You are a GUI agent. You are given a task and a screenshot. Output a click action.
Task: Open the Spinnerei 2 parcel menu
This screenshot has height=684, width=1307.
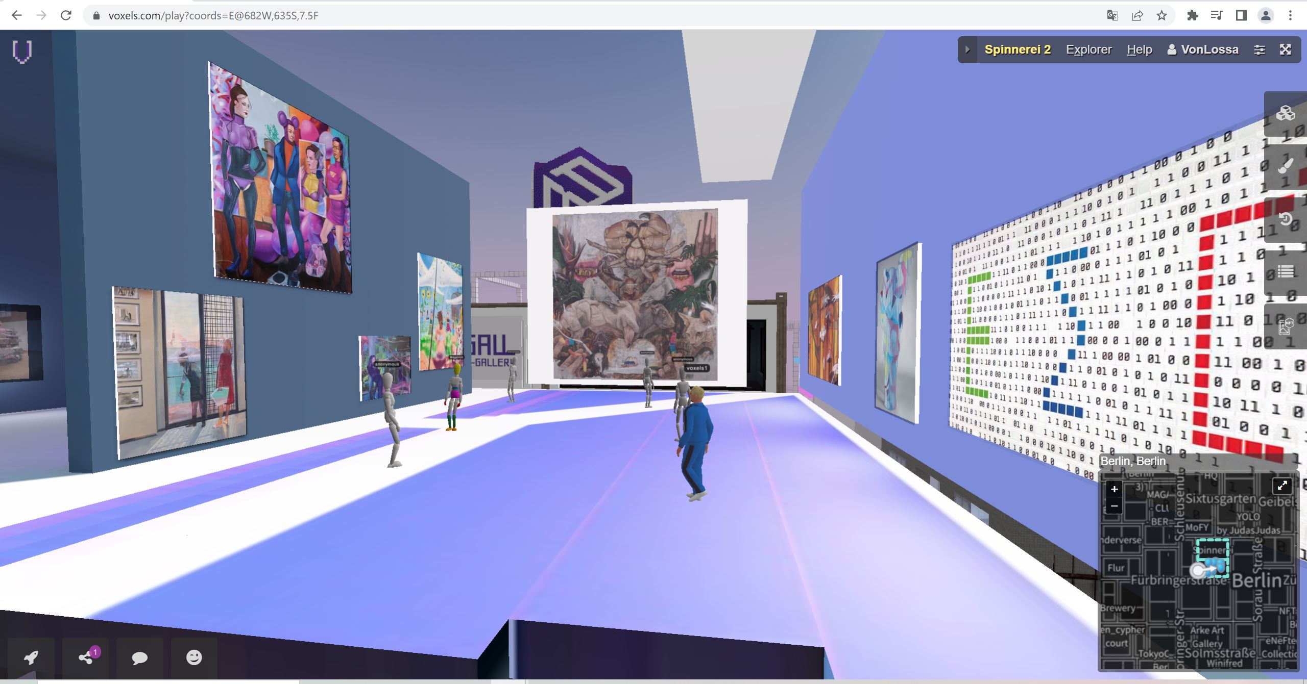tap(1018, 49)
